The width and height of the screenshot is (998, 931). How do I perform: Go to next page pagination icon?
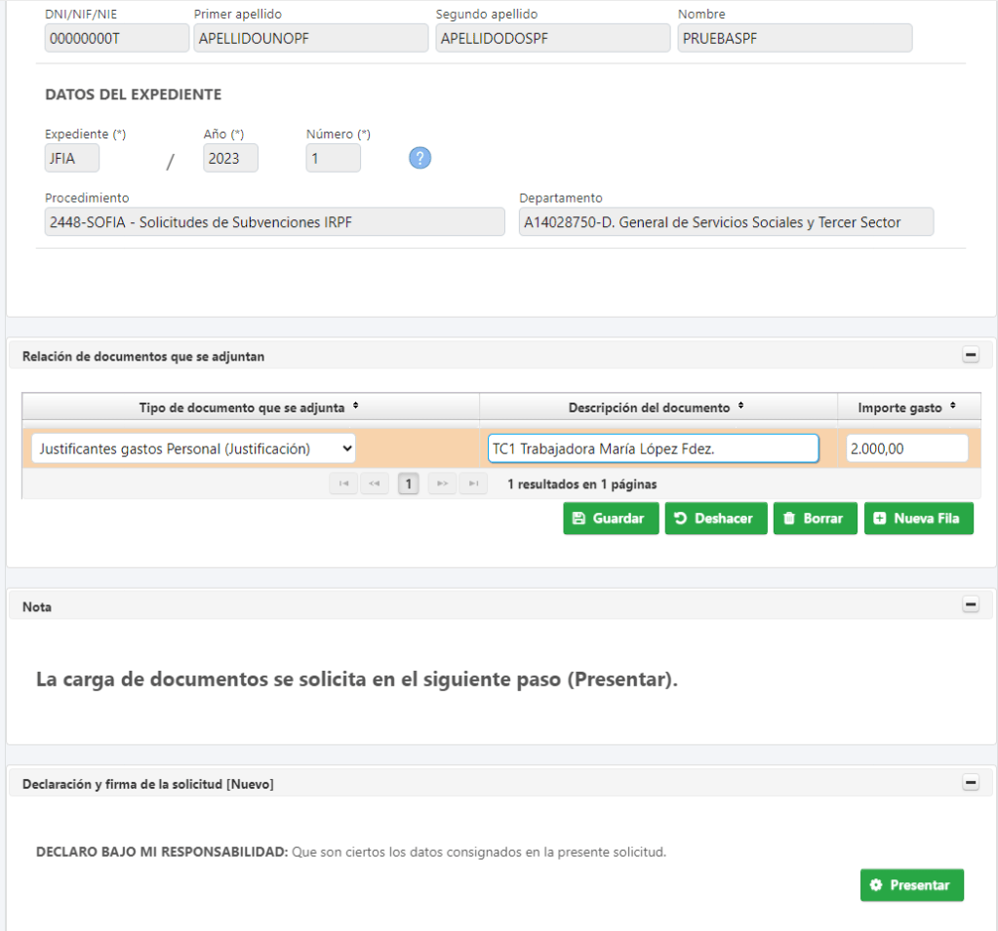(x=442, y=484)
